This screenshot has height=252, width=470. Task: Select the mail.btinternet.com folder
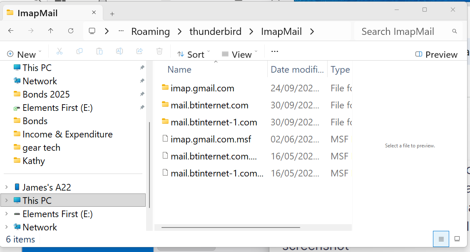click(x=205, y=105)
